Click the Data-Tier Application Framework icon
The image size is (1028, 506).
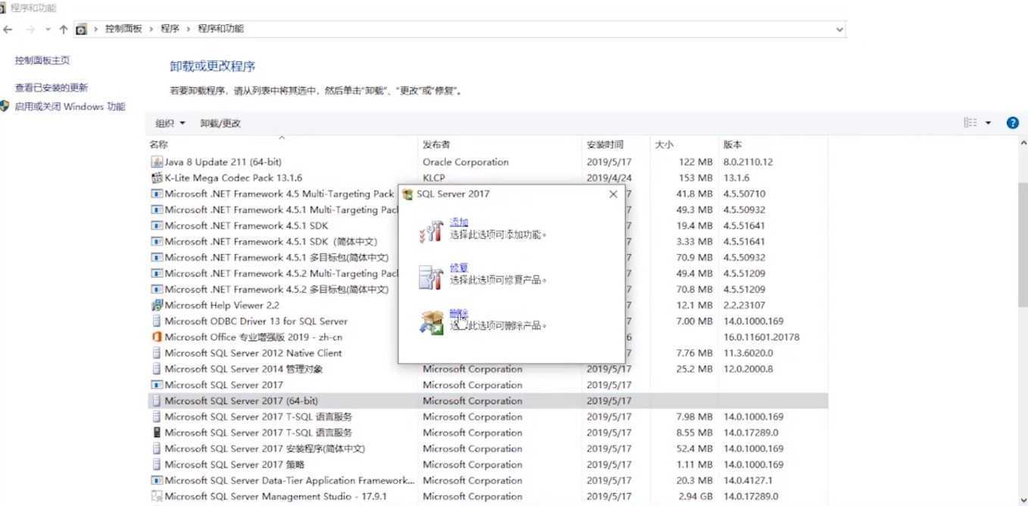pyautogui.click(x=157, y=481)
